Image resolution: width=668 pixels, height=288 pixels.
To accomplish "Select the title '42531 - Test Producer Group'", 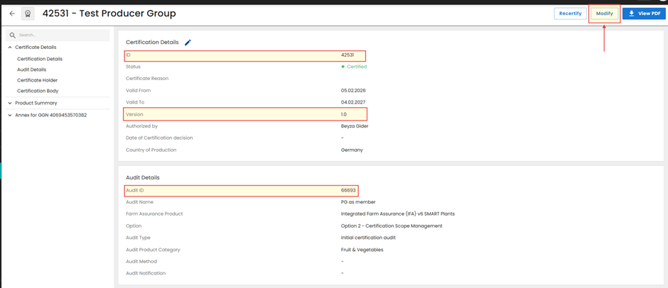I will click(109, 13).
